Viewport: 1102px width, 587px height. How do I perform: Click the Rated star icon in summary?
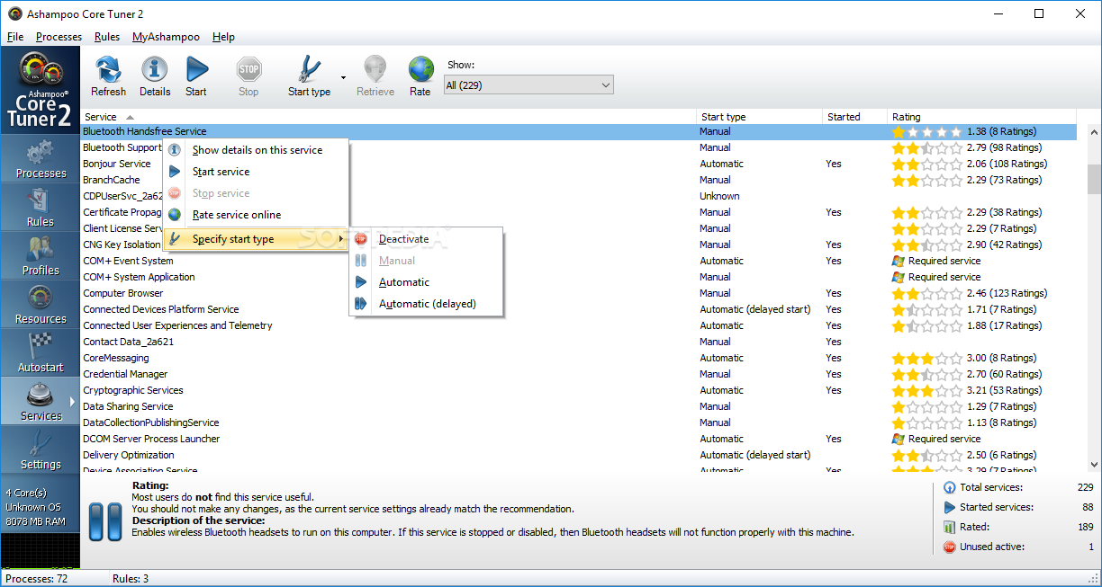pyautogui.click(x=949, y=527)
